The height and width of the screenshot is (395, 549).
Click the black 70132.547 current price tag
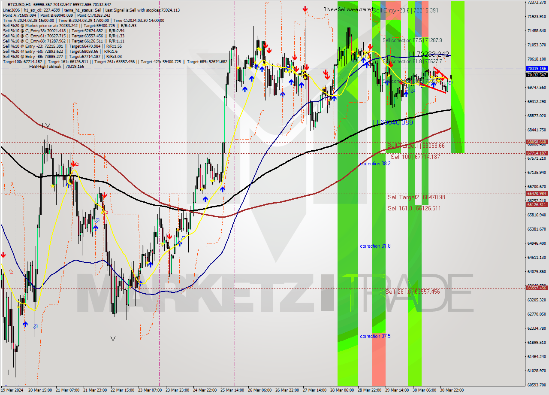tap(537, 75)
